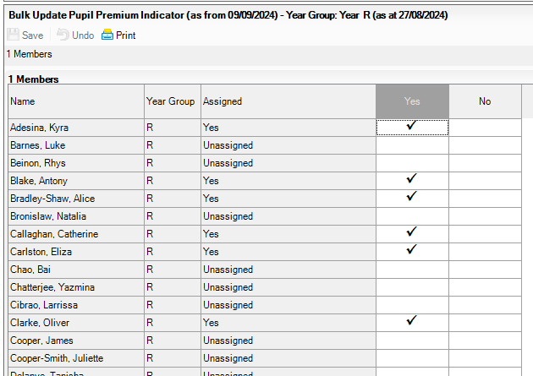Untick Yes checkmark for Blake, Antony
Viewport: 533px width, 376px height.
point(412,180)
